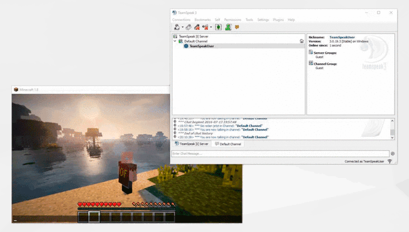Open the Permissions menu
The width and height of the screenshot is (409, 232).
(x=233, y=20)
